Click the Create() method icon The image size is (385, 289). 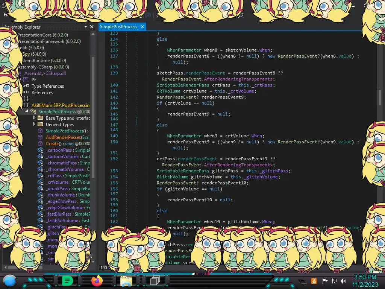pos(40,143)
